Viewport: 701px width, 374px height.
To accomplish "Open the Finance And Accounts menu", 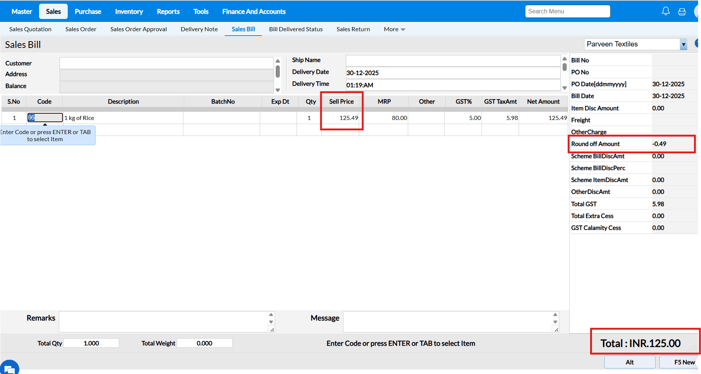I will pos(254,12).
